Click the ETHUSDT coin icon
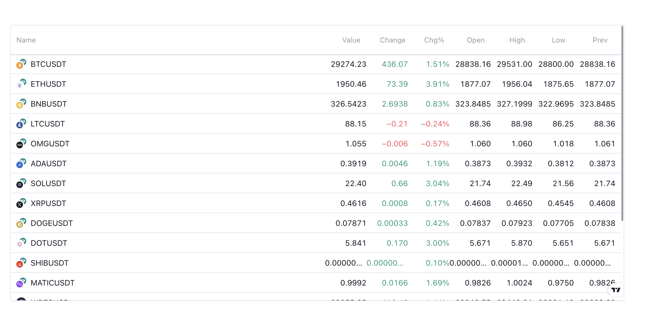The height and width of the screenshot is (312, 645). click(21, 84)
